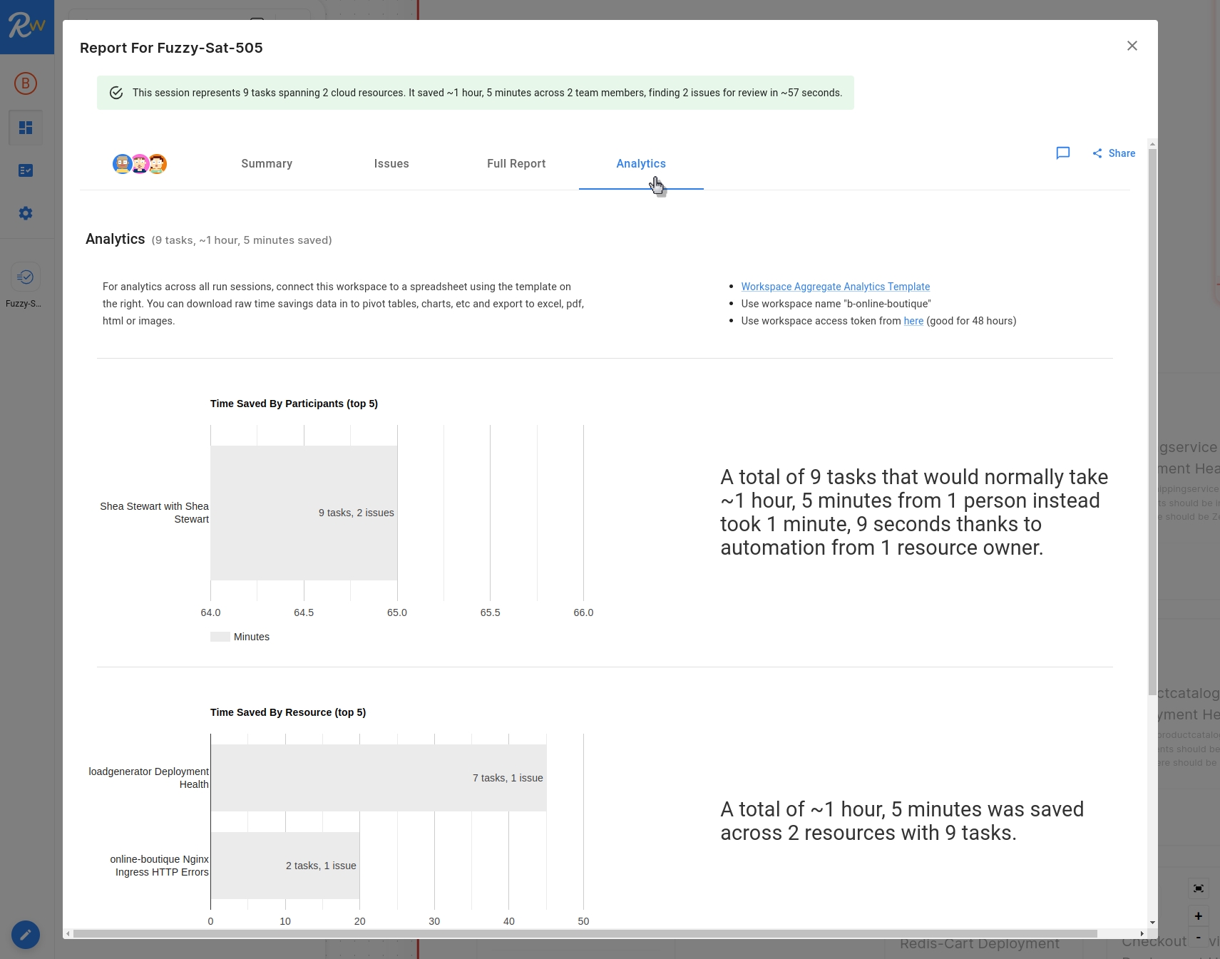Open Workspace Aggregate Analytics Template link
Image resolution: width=1220 pixels, height=959 pixels.
click(835, 287)
